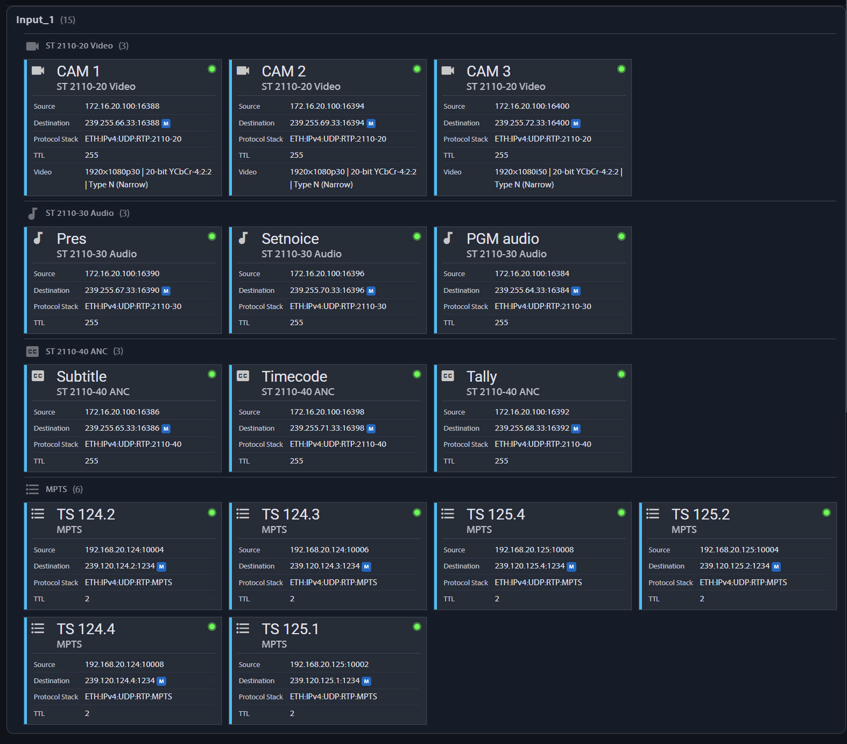Click the Input_1 section title

click(x=35, y=20)
